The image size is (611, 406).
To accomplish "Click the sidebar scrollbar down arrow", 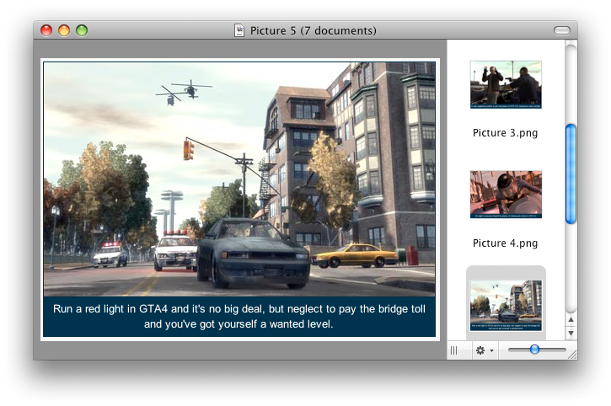I will click(x=571, y=333).
